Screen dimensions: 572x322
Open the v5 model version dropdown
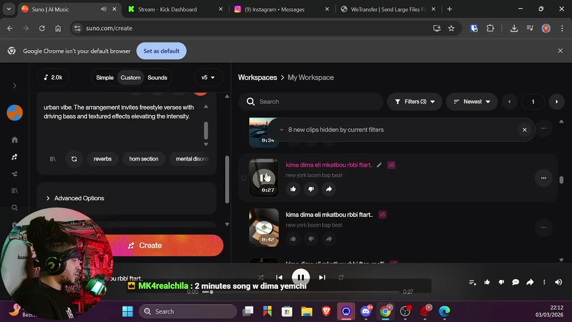click(208, 77)
